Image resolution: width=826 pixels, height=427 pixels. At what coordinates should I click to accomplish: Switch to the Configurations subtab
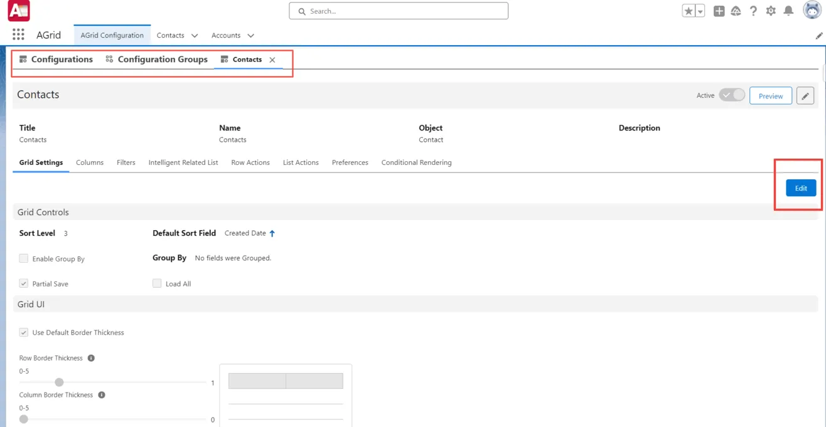(56, 60)
